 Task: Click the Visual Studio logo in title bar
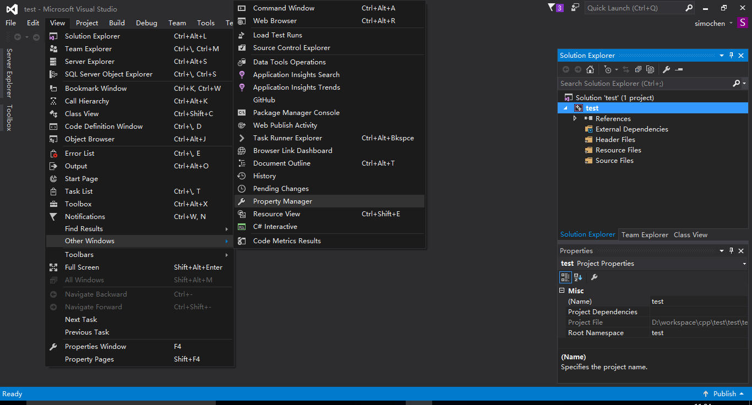tap(12, 9)
